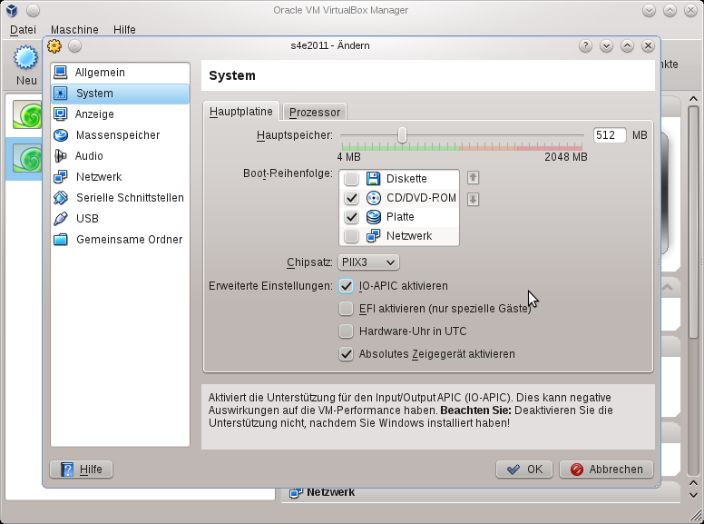Open the Anzeige display settings
The width and height of the screenshot is (704, 524).
(120, 114)
